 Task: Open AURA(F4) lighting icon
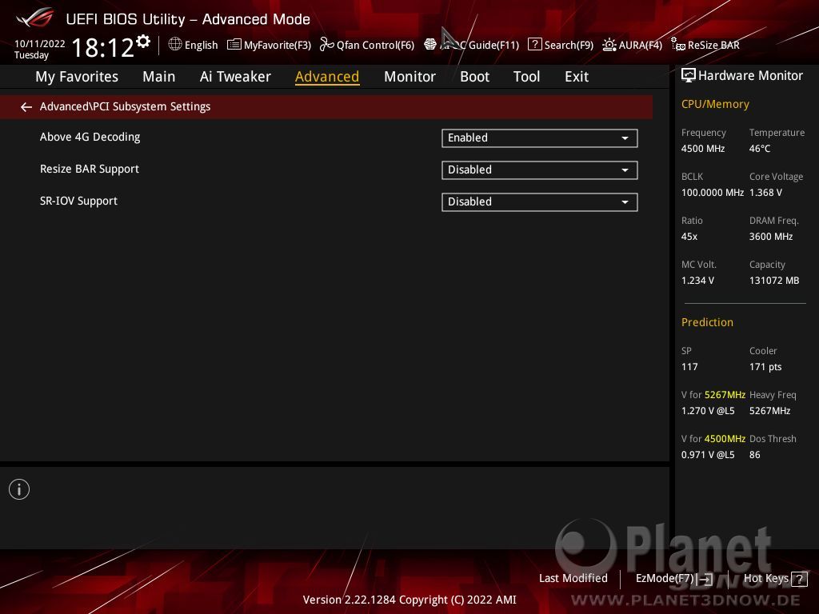pos(609,45)
